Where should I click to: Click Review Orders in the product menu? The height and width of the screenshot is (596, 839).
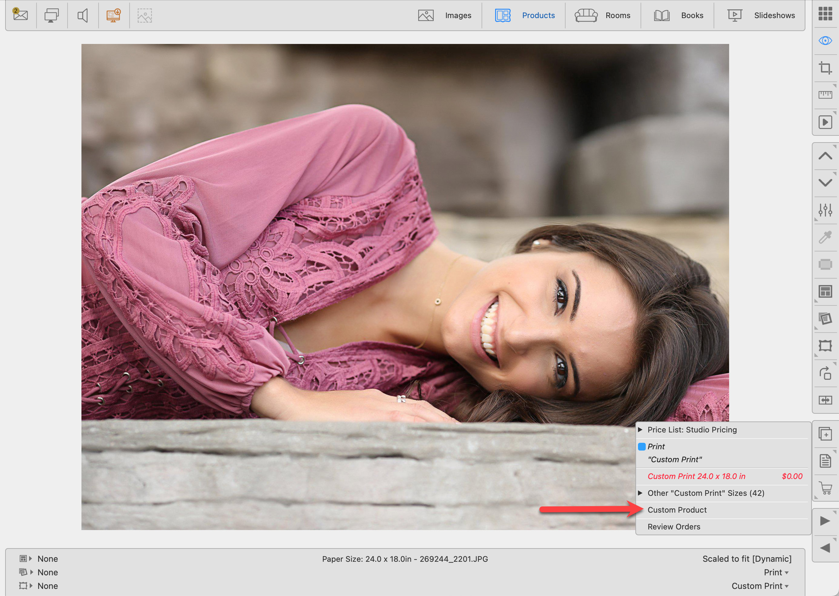coord(673,527)
